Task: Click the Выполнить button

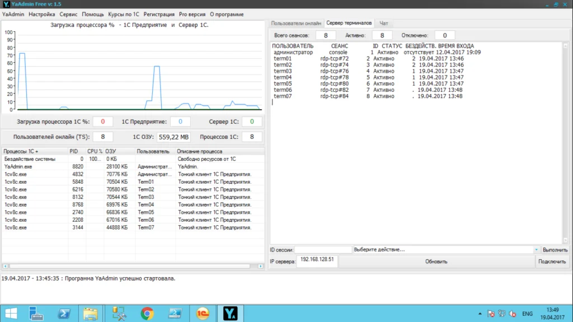Action: pos(555,250)
